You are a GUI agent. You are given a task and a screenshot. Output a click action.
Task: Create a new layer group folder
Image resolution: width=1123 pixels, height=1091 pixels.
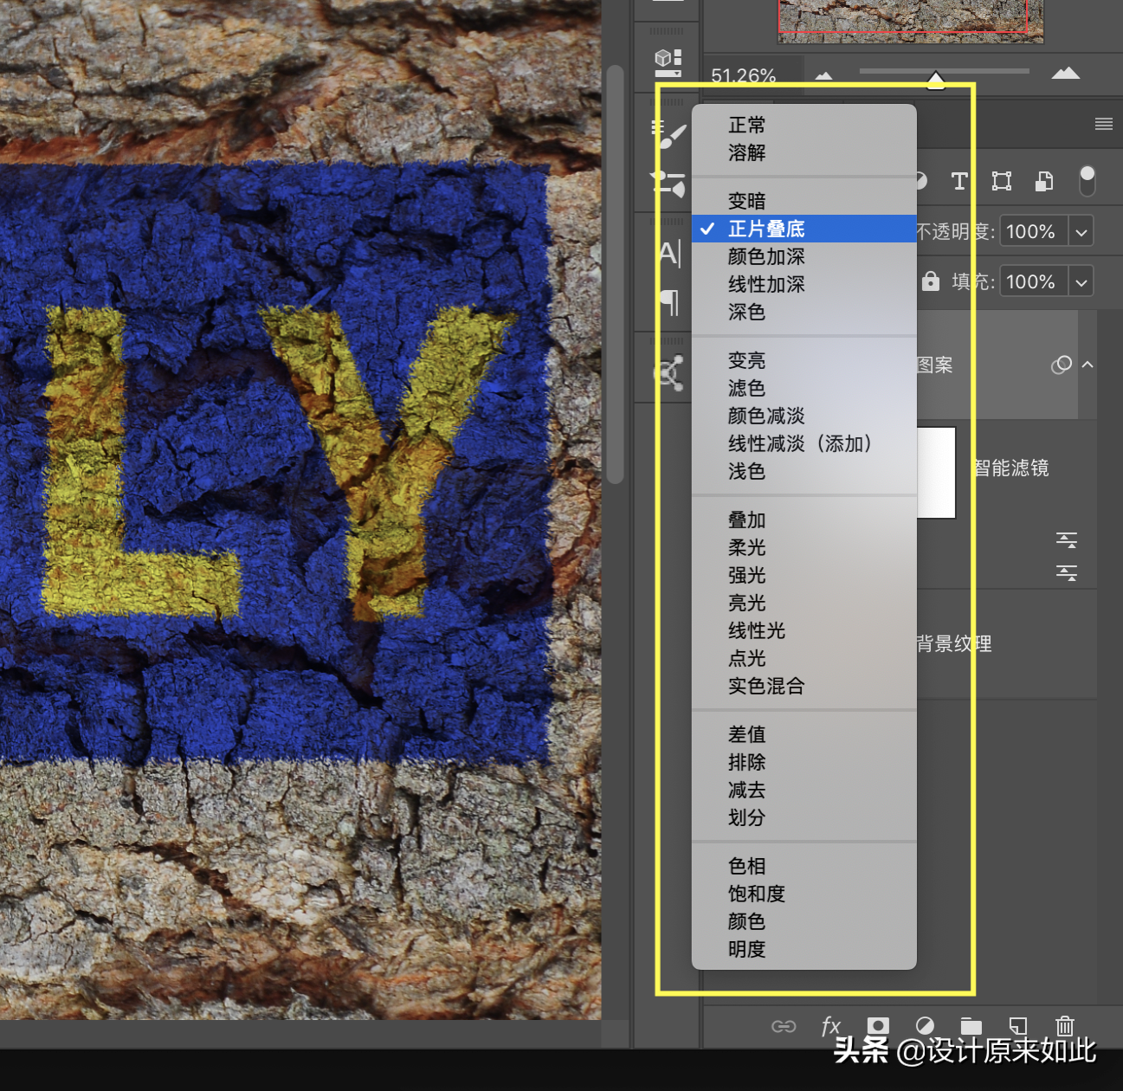971,1027
